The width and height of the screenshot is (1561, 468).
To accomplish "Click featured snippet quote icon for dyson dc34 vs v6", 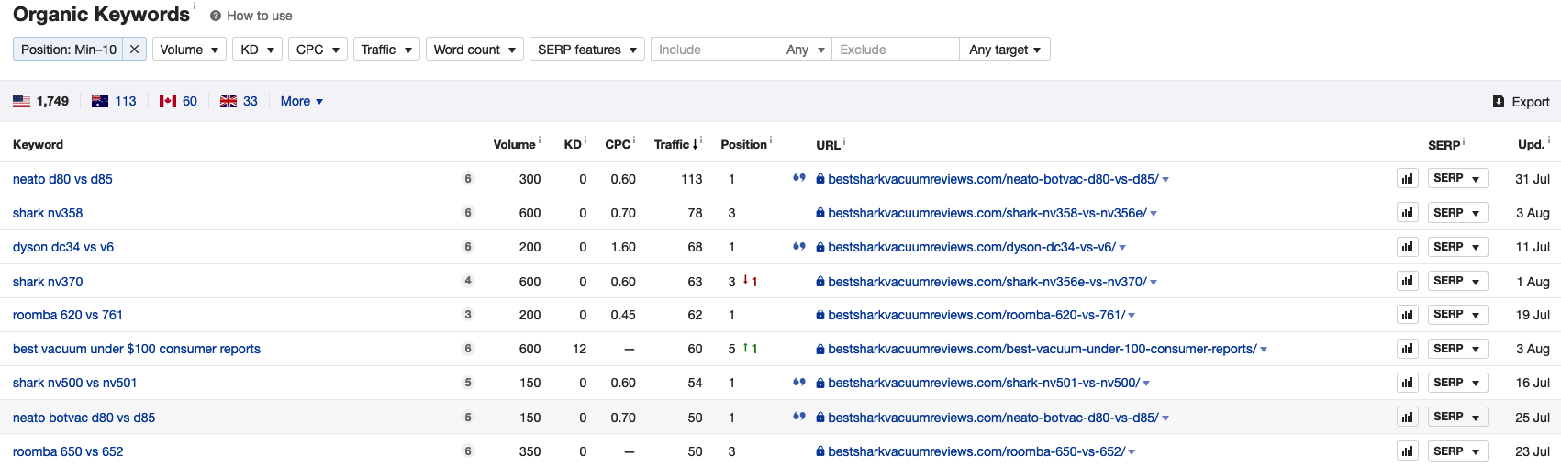I will pyautogui.click(x=799, y=246).
